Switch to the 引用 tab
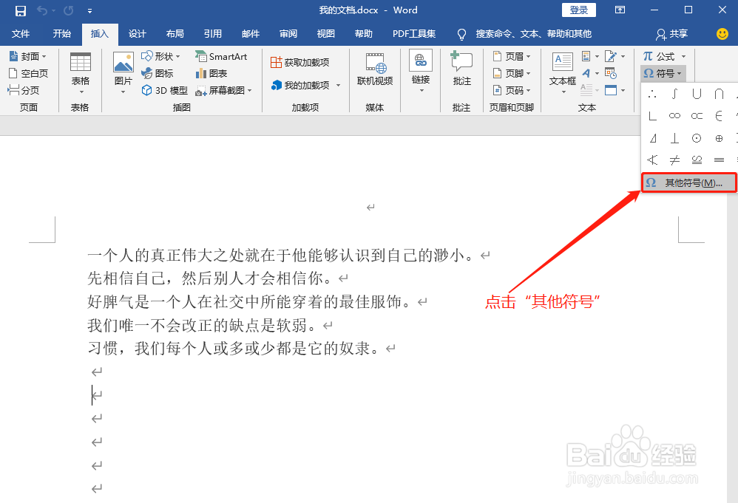Viewport: 738px width, 503px height. point(212,34)
